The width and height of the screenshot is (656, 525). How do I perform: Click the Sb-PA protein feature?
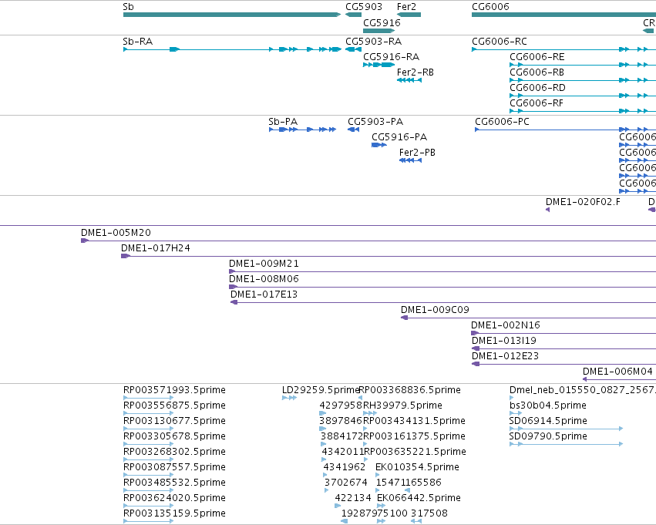pyautogui.click(x=302, y=130)
